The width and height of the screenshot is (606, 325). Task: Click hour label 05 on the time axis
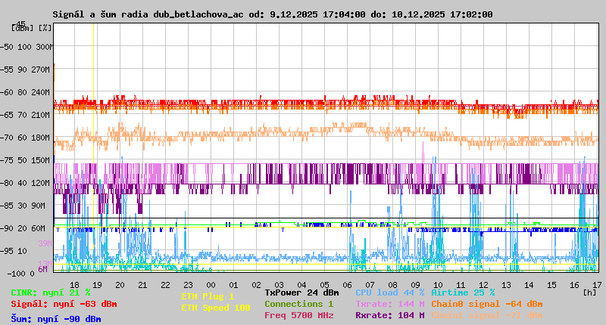tap(325, 285)
